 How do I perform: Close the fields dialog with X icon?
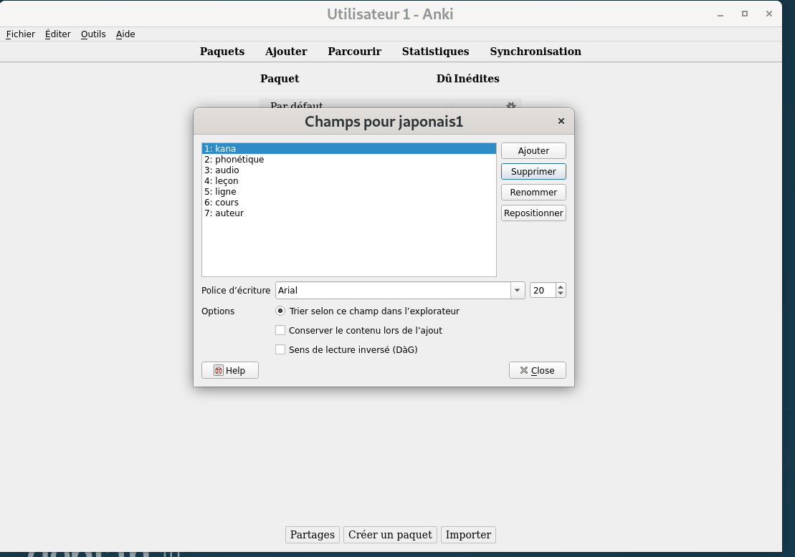pyautogui.click(x=561, y=121)
